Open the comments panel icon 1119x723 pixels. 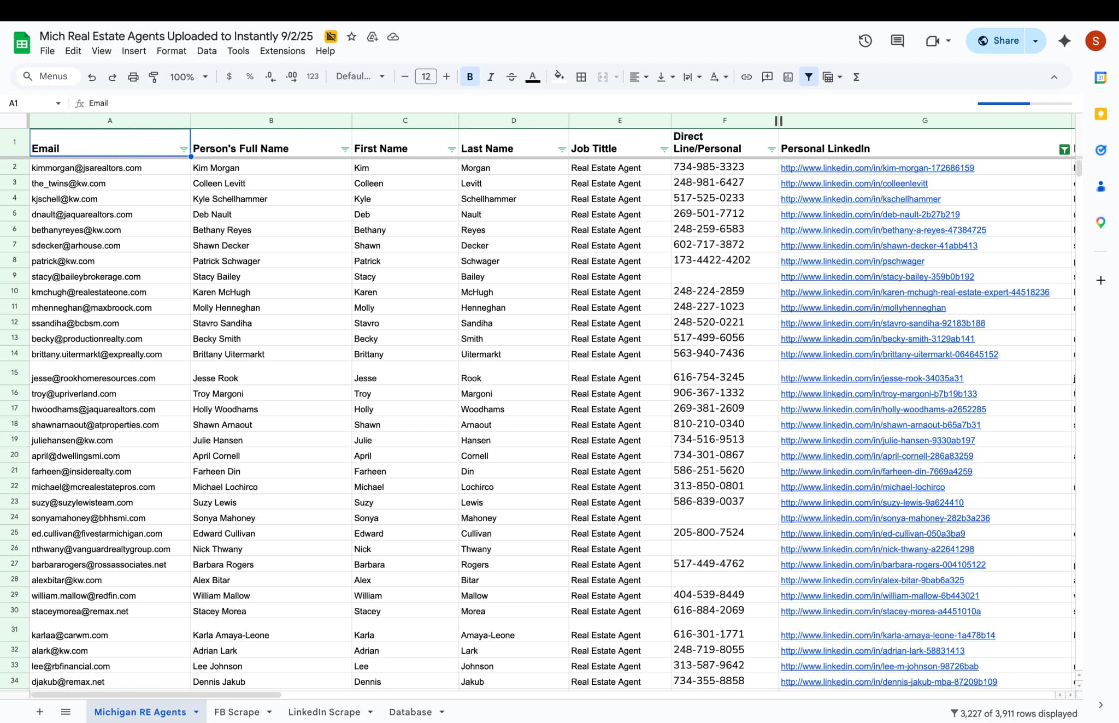coord(897,41)
